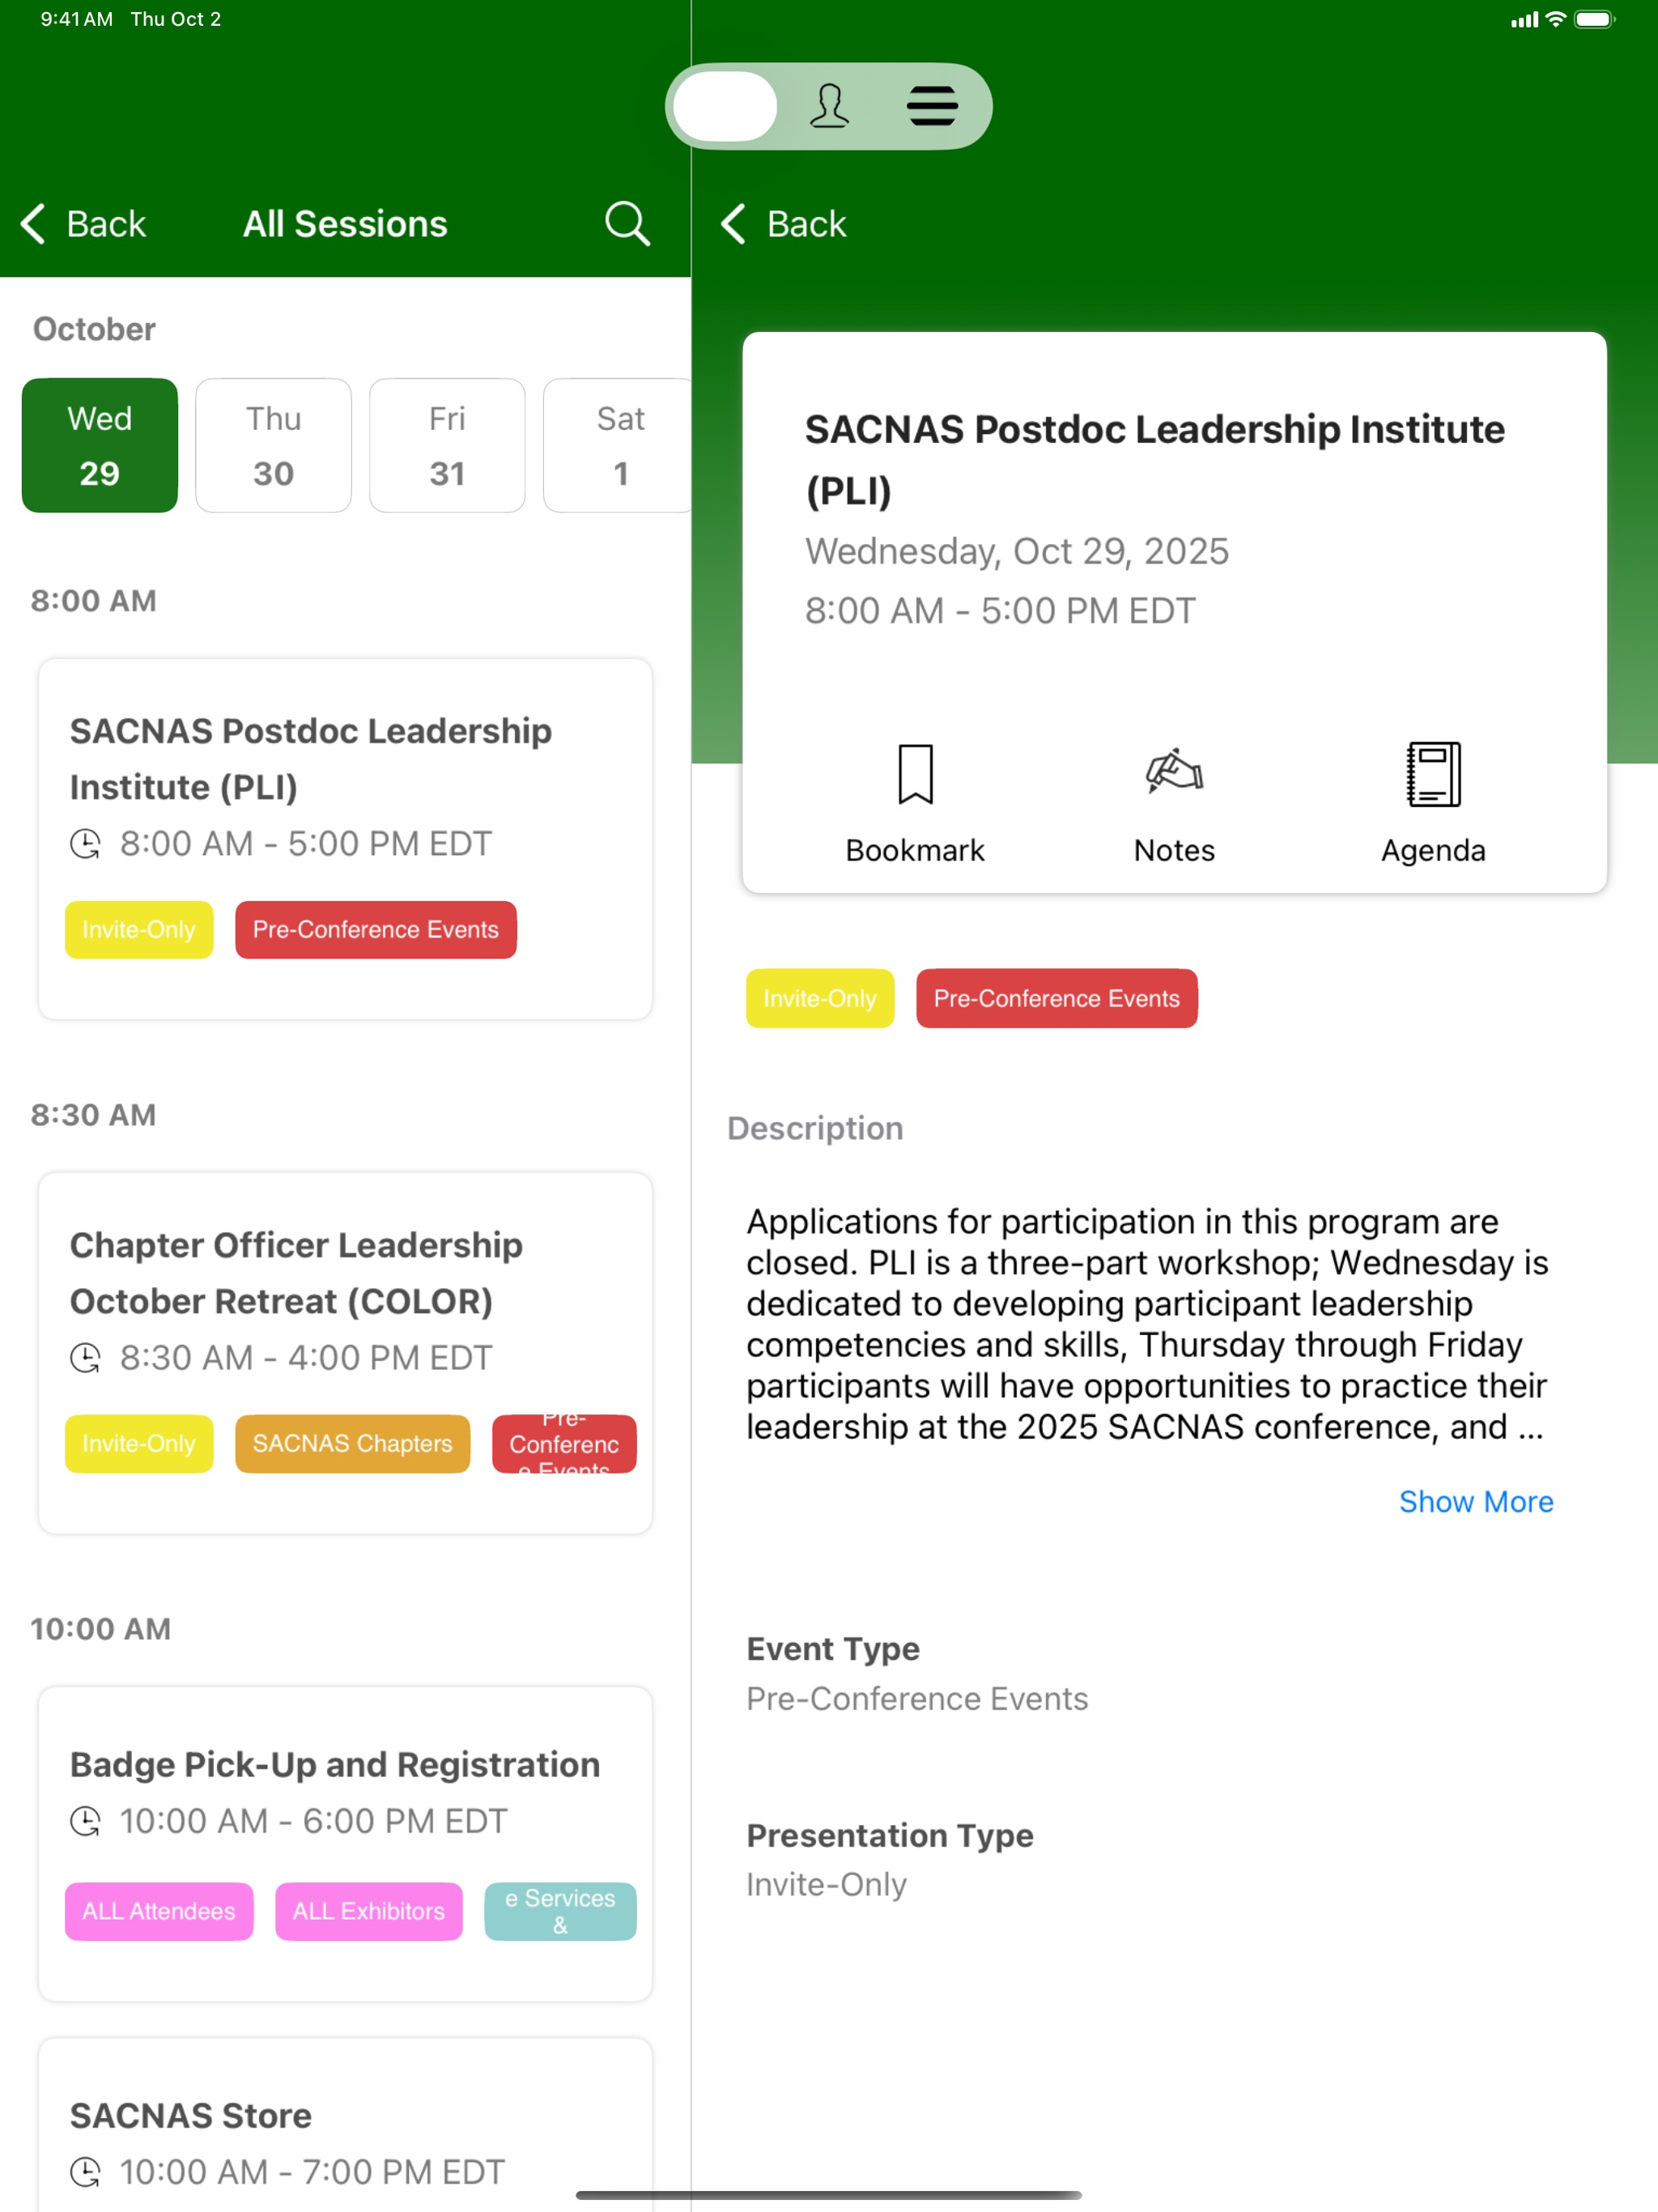Tap ALL Exhibitors pink tag
1658x2212 pixels.
coord(369,1911)
